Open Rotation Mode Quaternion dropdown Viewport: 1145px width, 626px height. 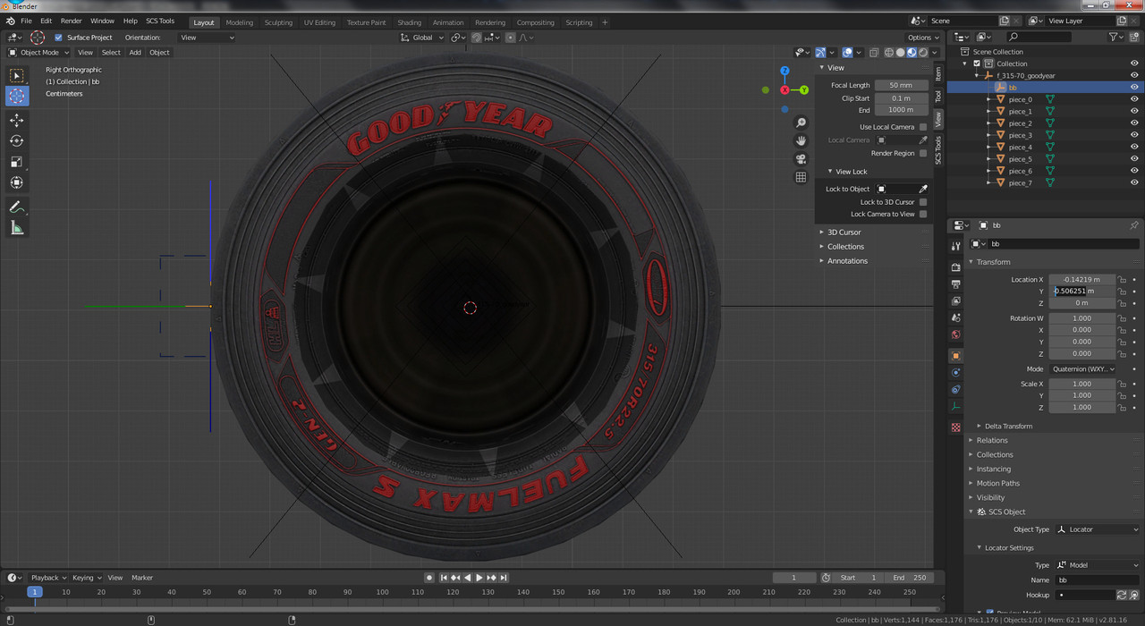1083,368
